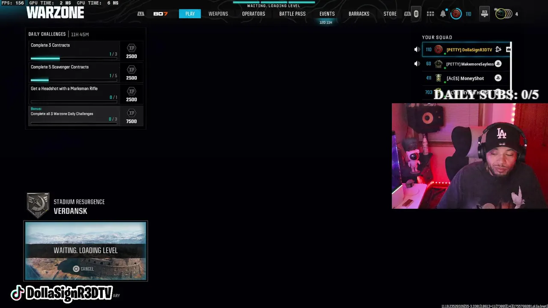Click CANCEL on the loading tile

pos(83,269)
